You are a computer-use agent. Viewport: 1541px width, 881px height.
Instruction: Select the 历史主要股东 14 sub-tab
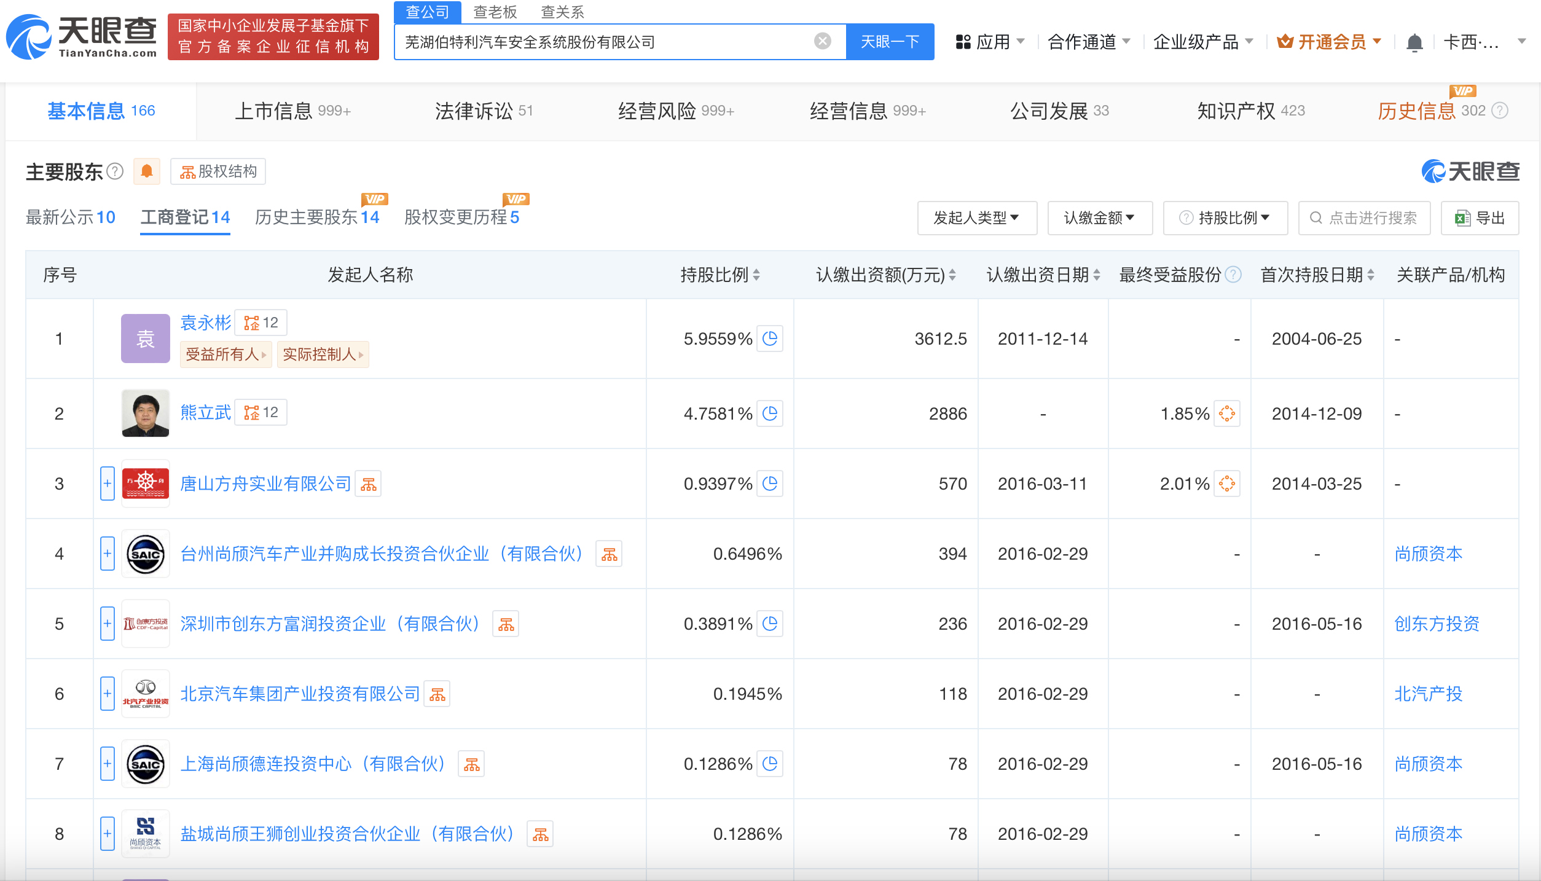(x=317, y=217)
